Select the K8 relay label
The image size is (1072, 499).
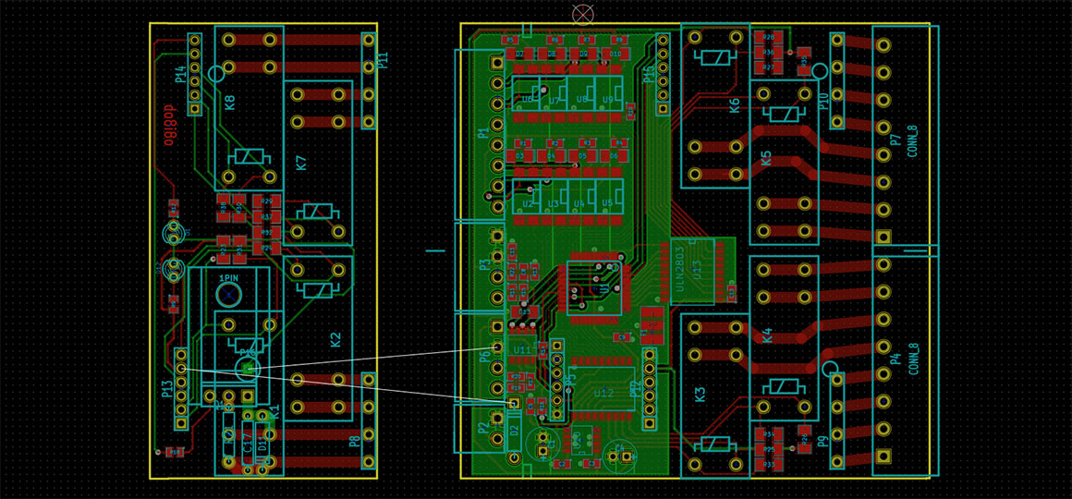click(230, 103)
